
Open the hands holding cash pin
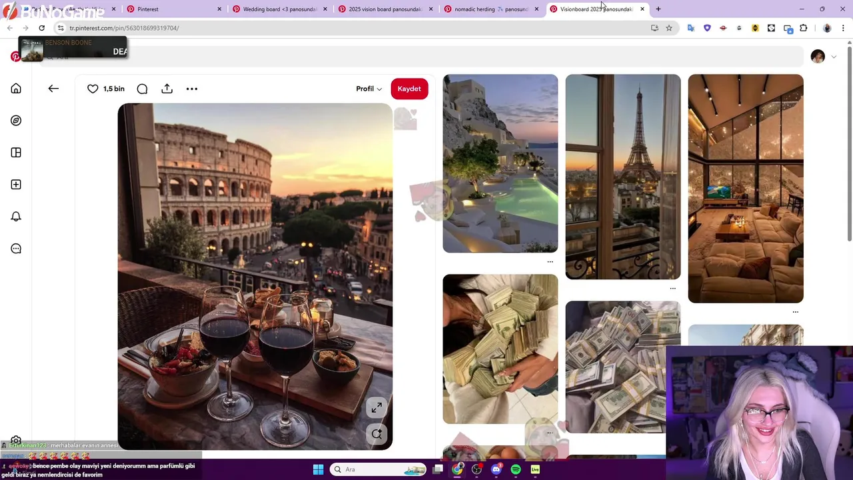point(500,349)
